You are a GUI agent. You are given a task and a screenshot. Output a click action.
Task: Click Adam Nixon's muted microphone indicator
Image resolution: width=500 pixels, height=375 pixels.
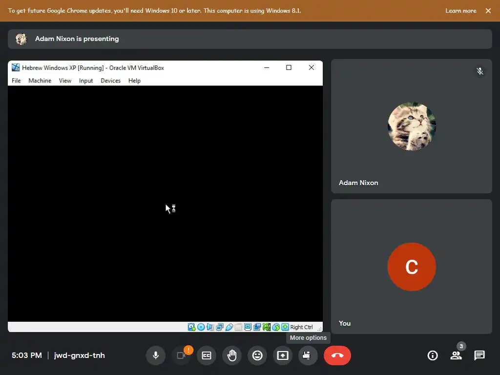coord(479,71)
